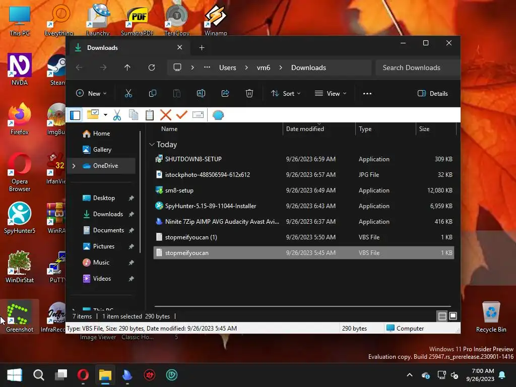516x387 pixels.
Task: Add a new tab with the plus button
Action: point(202,48)
